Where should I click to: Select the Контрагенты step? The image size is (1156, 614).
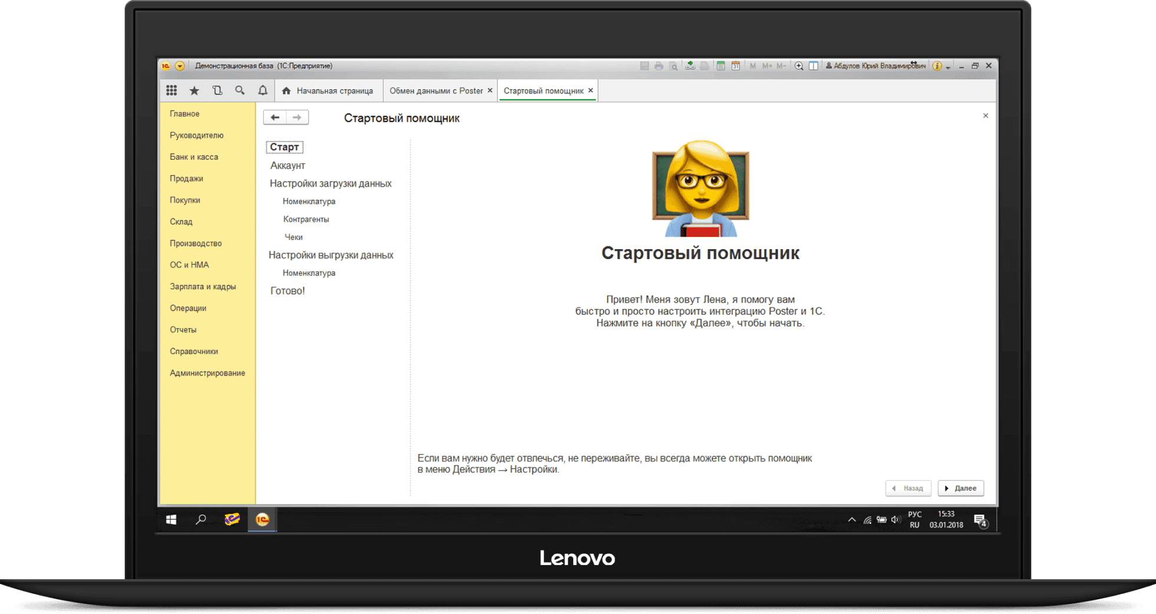click(x=306, y=219)
